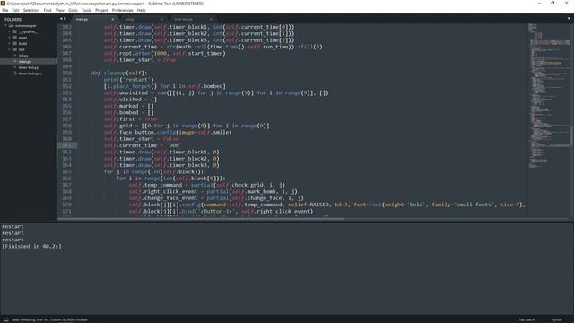Open the Preferences menu
The height and width of the screenshot is (323, 574).
click(122, 10)
